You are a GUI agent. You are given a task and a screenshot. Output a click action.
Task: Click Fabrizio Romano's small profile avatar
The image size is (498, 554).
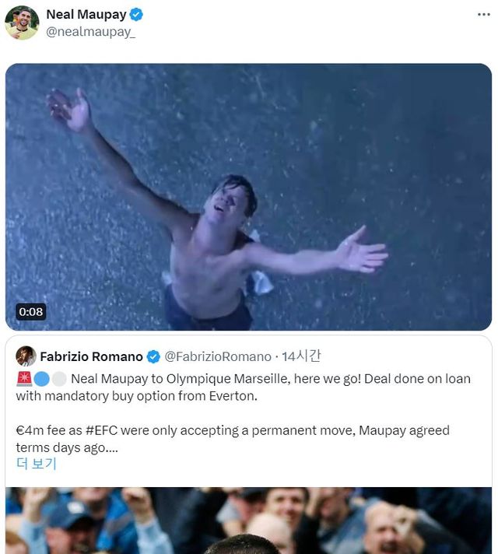pos(26,356)
